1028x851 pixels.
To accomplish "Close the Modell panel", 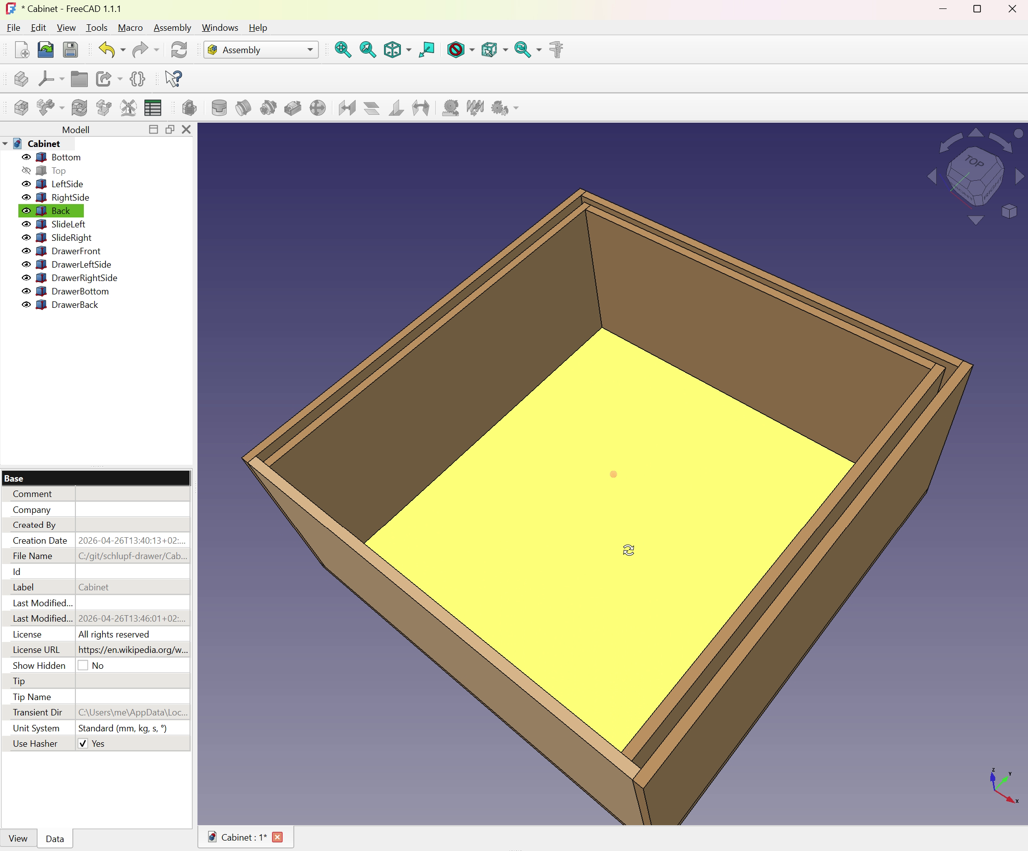I will 186,130.
